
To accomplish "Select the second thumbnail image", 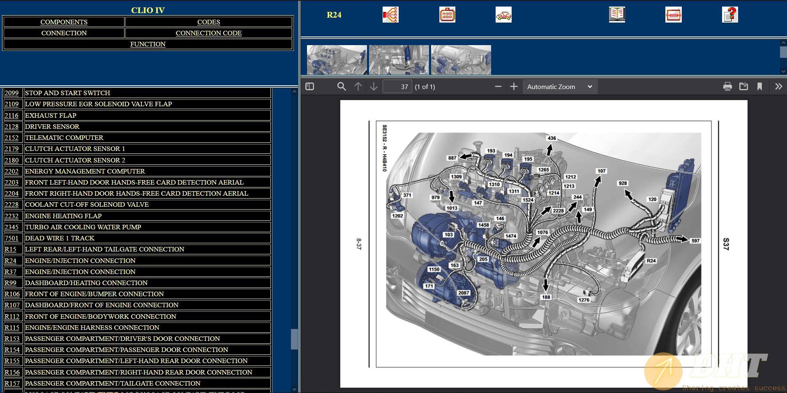I will tap(399, 60).
